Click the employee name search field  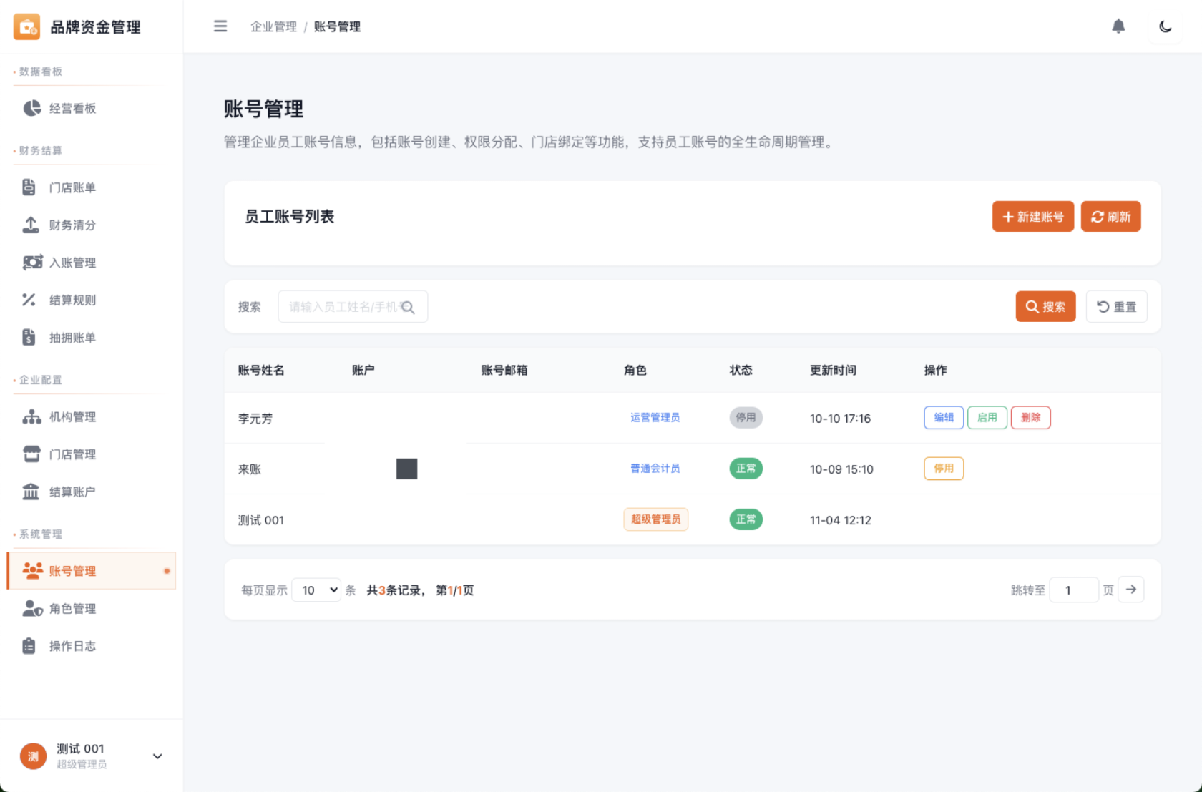(343, 307)
